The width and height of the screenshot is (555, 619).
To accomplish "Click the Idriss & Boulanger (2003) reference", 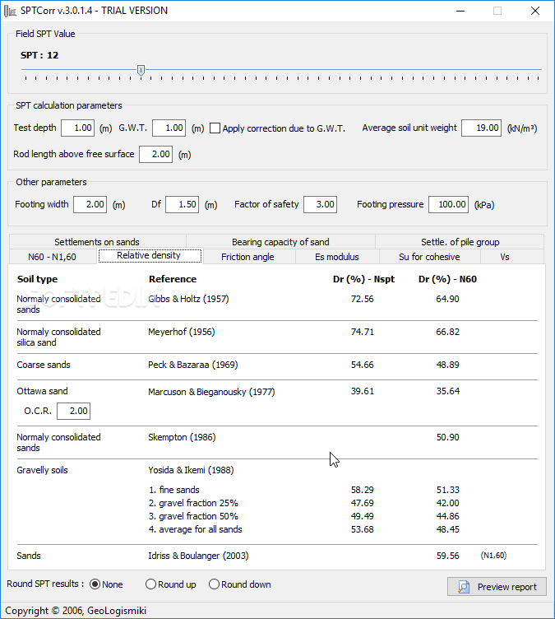I will [x=198, y=556].
